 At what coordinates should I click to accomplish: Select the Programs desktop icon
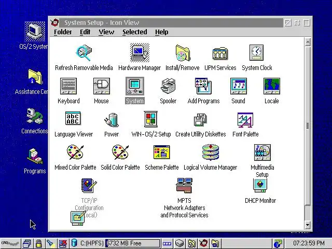pyautogui.click(x=35, y=157)
